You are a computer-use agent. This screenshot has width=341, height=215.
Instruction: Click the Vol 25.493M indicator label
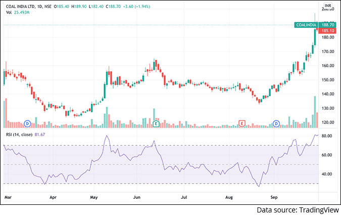click(18, 13)
